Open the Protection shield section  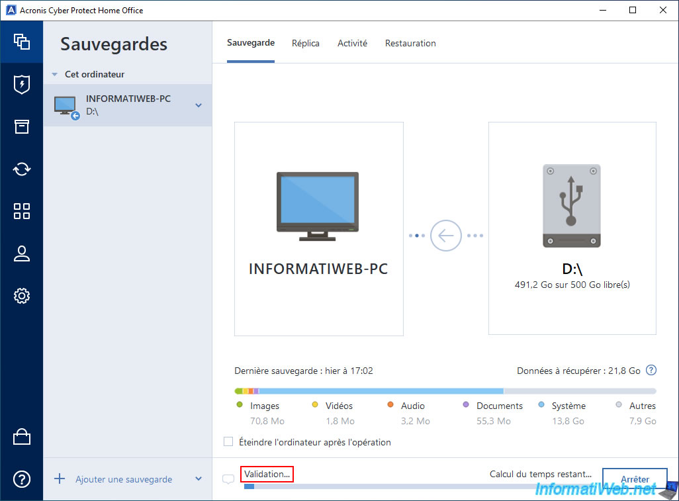click(22, 85)
